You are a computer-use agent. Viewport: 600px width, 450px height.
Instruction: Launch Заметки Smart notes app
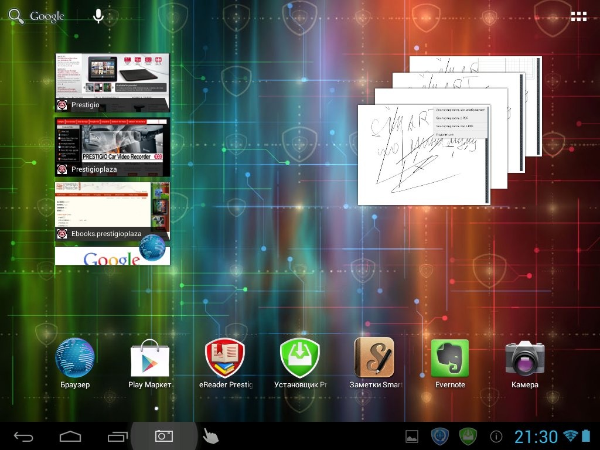[375, 359]
